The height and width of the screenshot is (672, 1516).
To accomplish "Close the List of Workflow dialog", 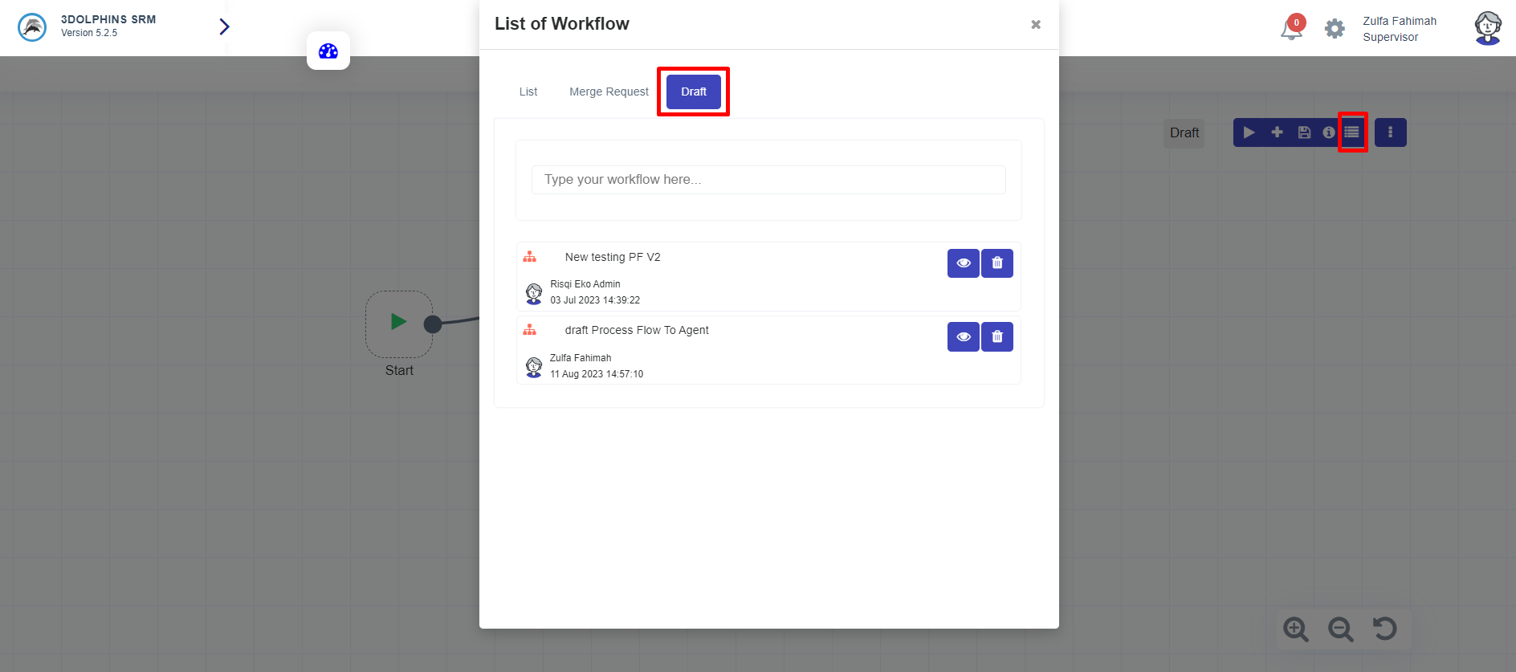I will (x=1036, y=25).
